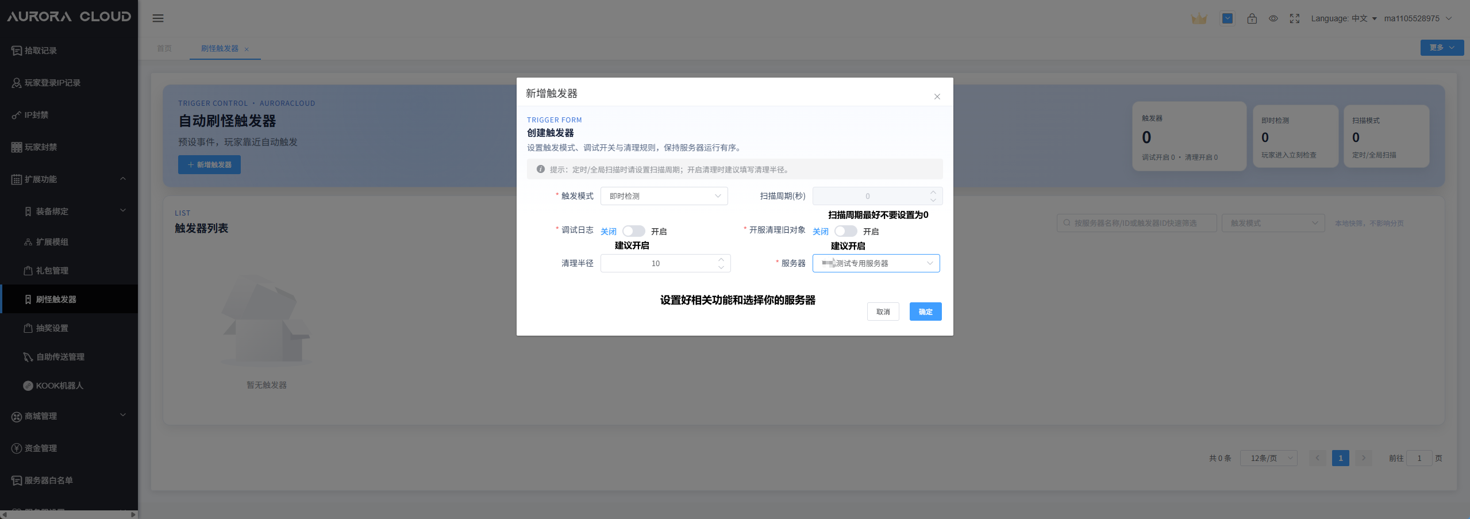The width and height of the screenshot is (1470, 519).
Task: Open 玩家登录IP记录 in sidebar
Action: pyautogui.click(x=52, y=83)
